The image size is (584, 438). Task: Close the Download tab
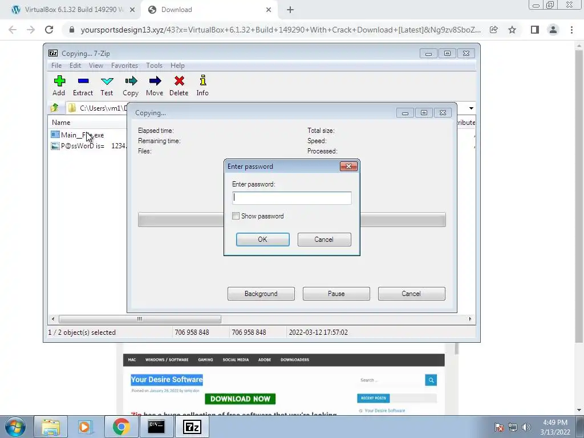pyautogui.click(x=269, y=10)
